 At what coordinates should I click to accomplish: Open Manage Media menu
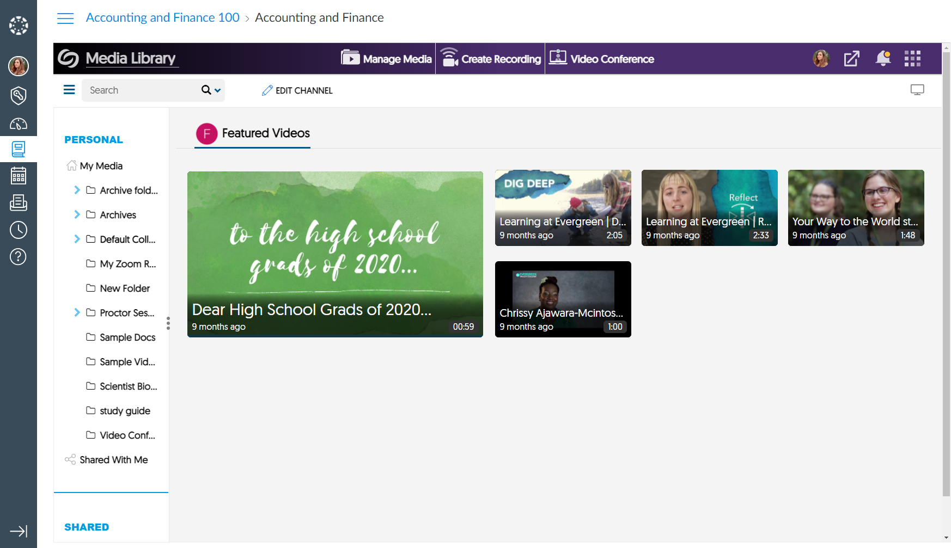click(386, 58)
